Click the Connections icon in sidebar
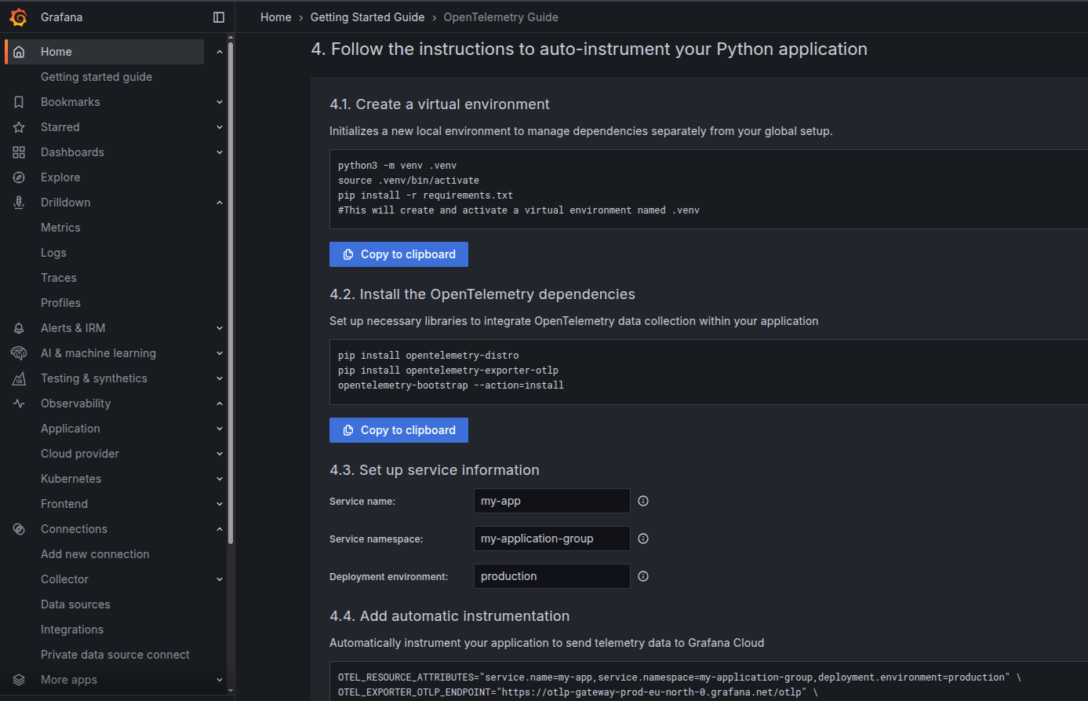This screenshot has width=1088, height=701. 19,529
